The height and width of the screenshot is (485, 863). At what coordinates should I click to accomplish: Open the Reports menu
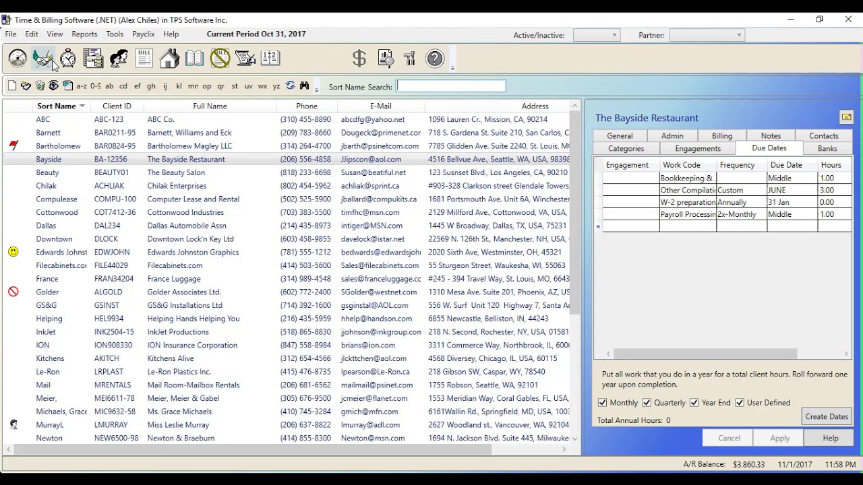[x=84, y=34]
